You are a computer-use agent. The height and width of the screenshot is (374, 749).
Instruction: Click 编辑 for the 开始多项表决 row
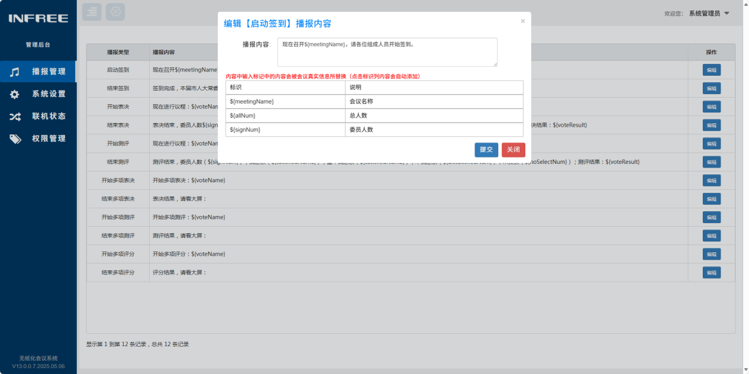point(712,180)
